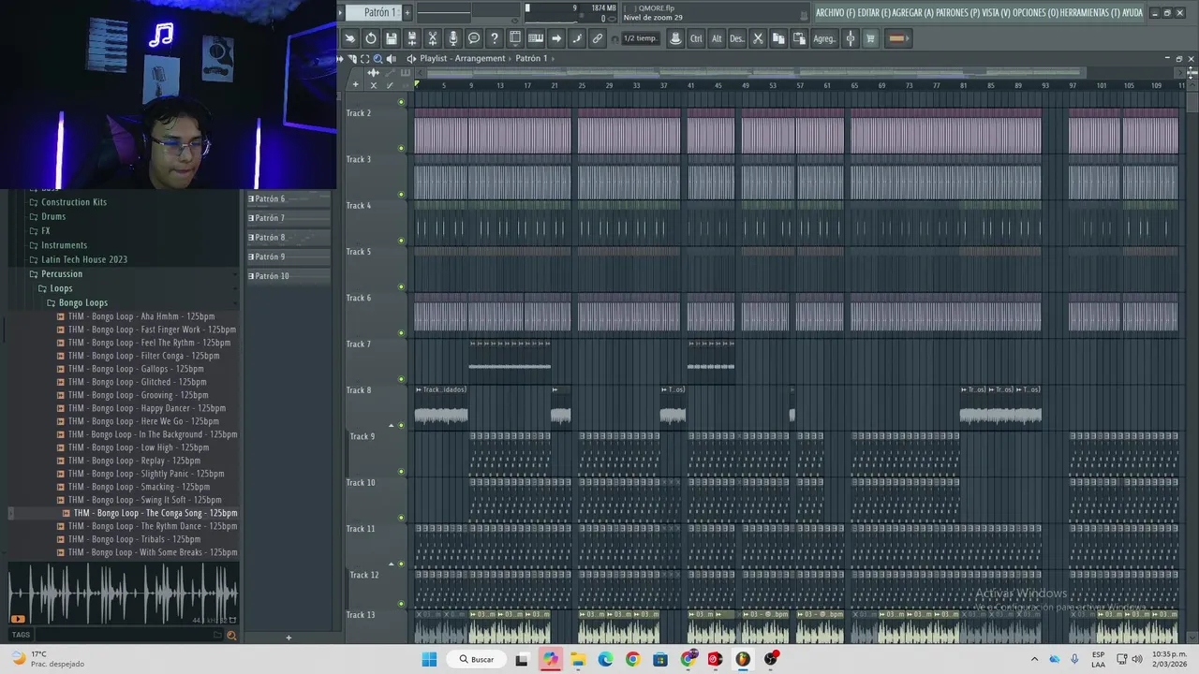Click the plus button next to Patrón 1
Screen dimensions: 1199x674
tap(407, 12)
